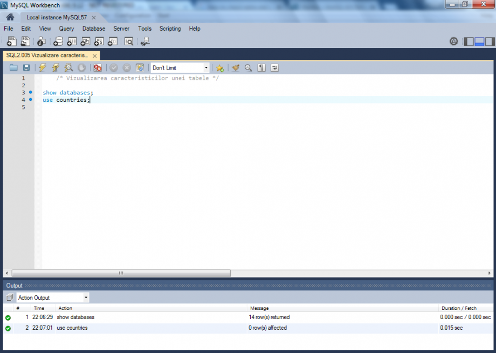Execute all statements lightning icon

pyautogui.click(x=43, y=68)
